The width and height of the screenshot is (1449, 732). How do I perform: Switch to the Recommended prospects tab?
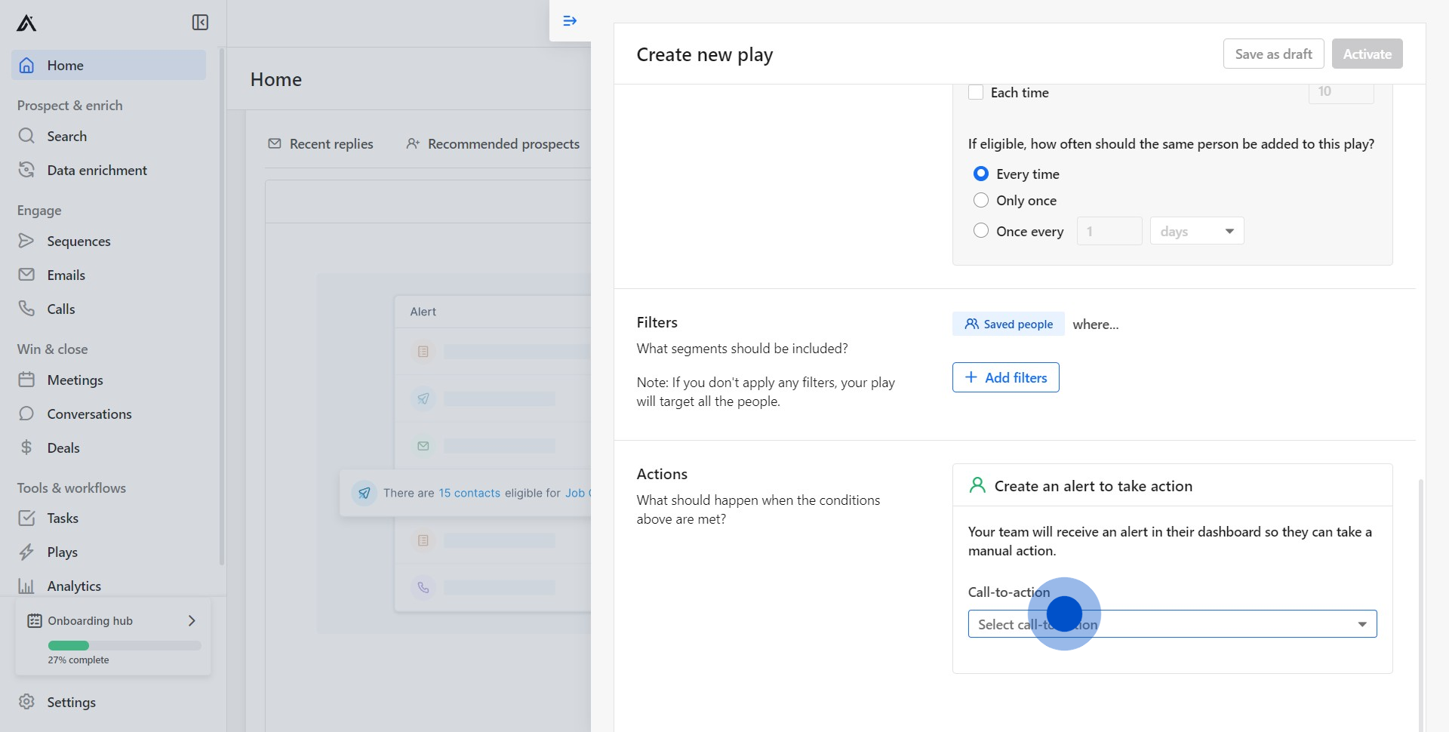coord(493,143)
